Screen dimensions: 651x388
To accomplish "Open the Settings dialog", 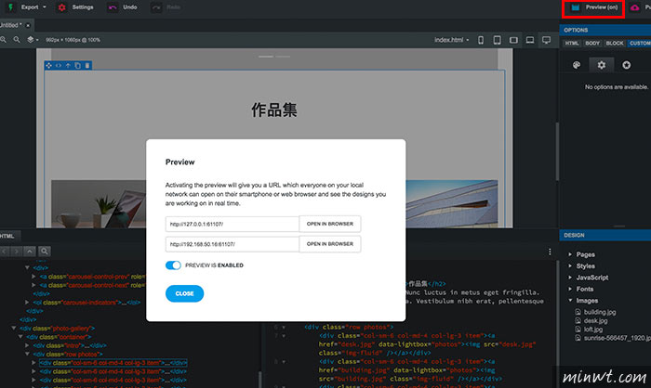I will pos(76,7).
